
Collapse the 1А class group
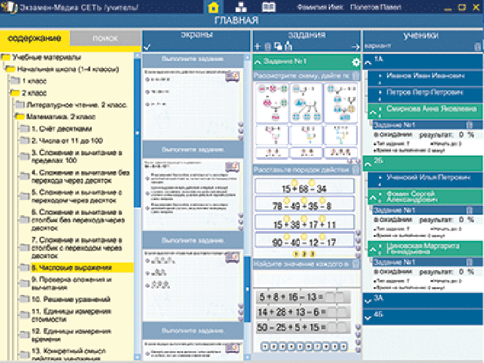point(368,62)
